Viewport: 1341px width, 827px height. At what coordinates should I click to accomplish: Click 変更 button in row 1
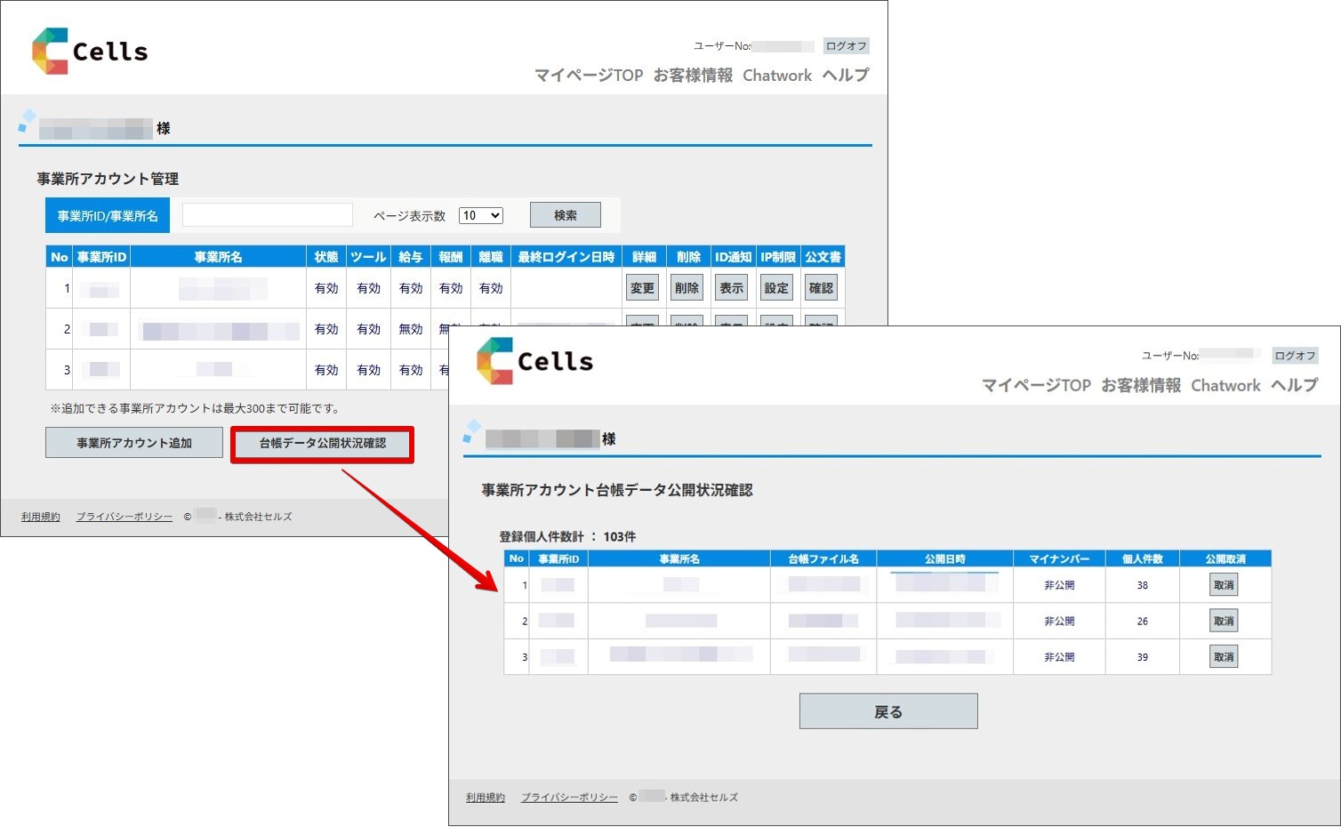tap(642, 288)
